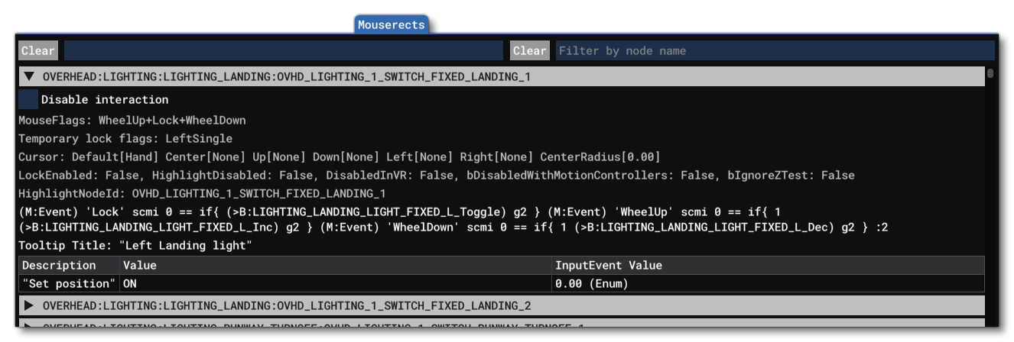Viewport: 1014px width, 342px height.
Task: Focus the empty left filter text field
Action: pyautogui.click(x=283, y=51)
